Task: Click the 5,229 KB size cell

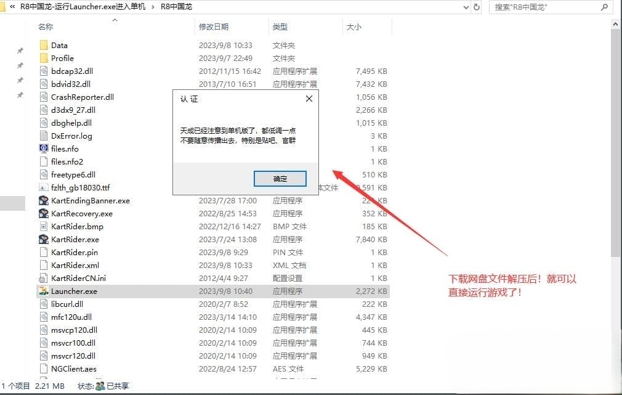Action: (371, 369)
